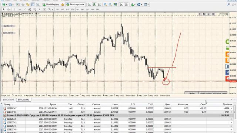Image resolution: width=237 pixels, height=133 pixels.
Task: Zoom out on the chart
Action: tap(110, 4)
